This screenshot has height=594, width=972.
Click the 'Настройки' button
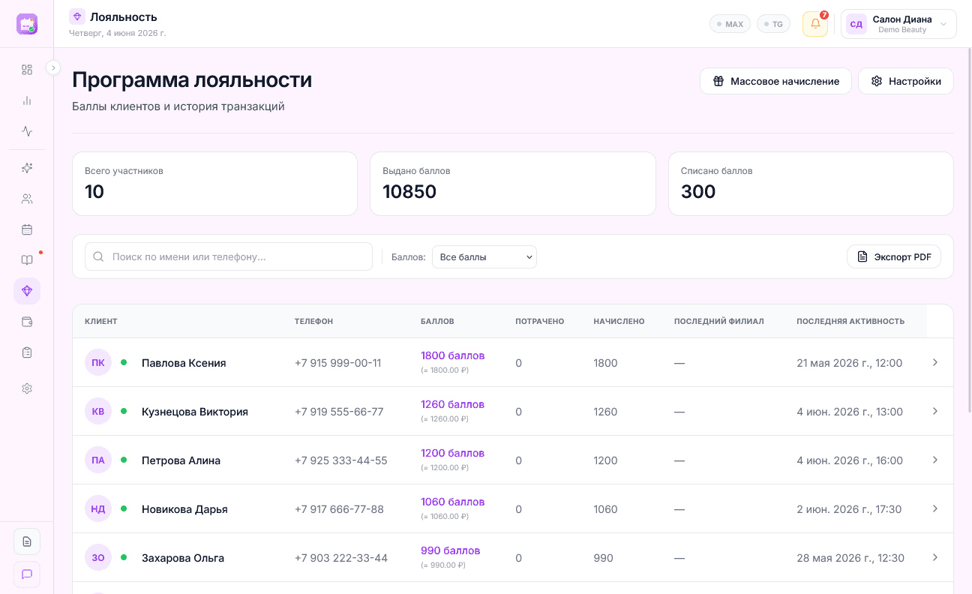pos(906,81)
